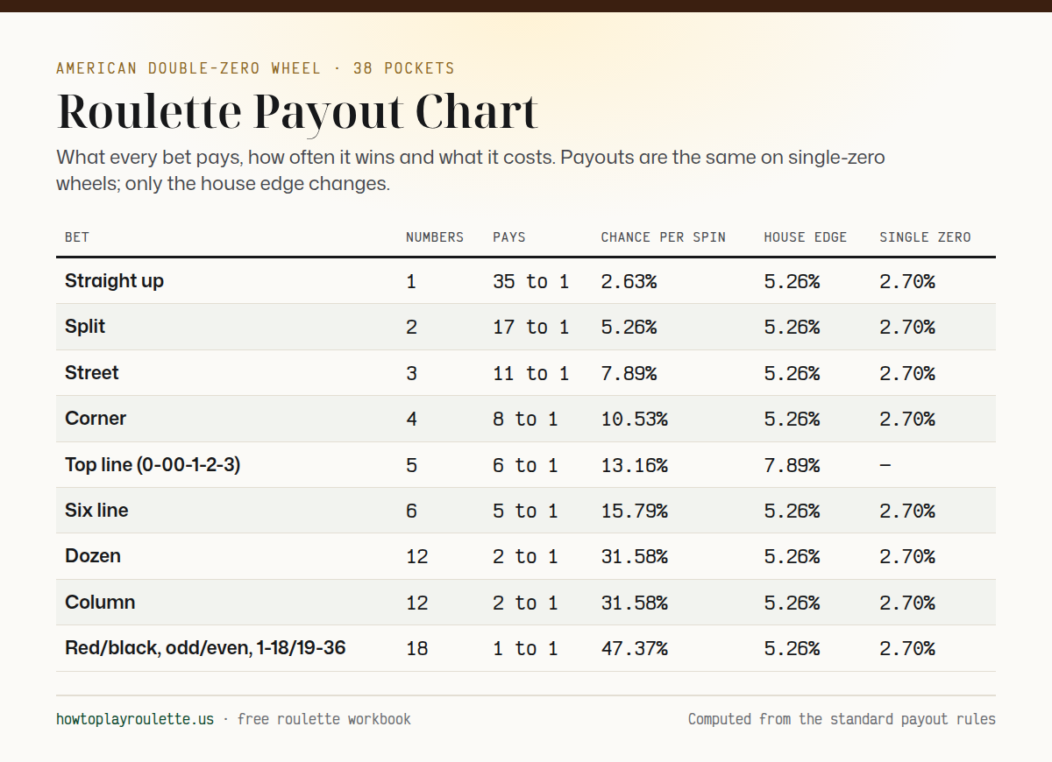Select the 17 to 1 payout cell
This screenshot has height=762, width=1052.
click(x=531, y=327)
